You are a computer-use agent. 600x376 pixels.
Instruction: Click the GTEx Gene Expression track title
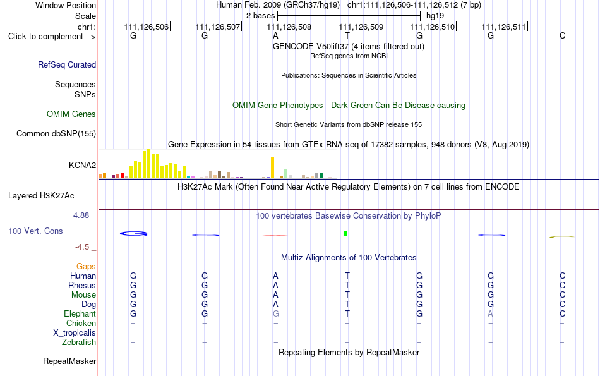(349, 144)
